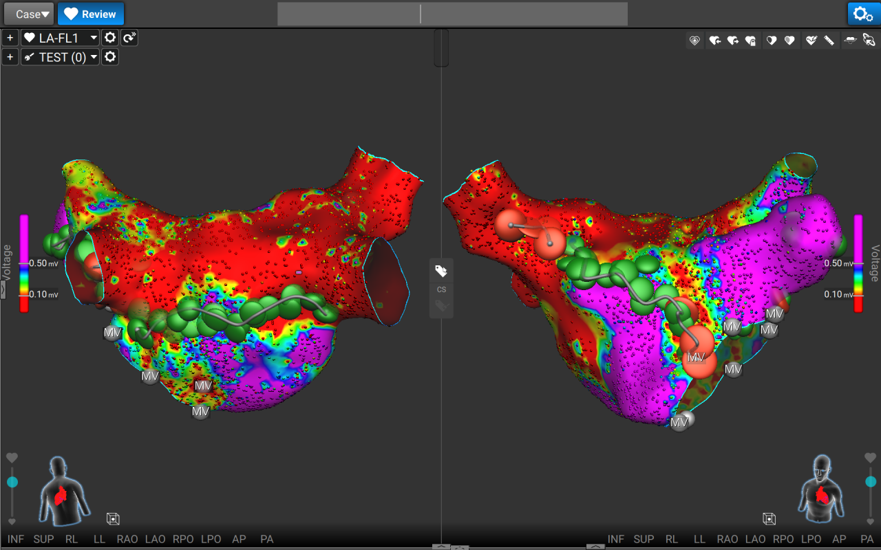
Task: Click the replay arrow icon next to LA-FL1
Action: point(129,38)
